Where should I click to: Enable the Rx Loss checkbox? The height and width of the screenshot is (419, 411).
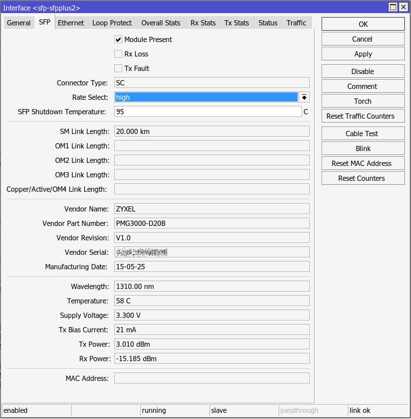[118, 54]
